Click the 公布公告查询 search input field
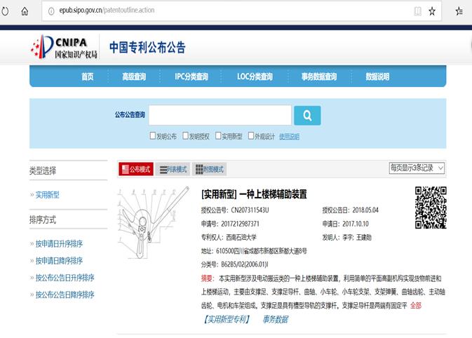472x338 pixels. tap(220, 115)
